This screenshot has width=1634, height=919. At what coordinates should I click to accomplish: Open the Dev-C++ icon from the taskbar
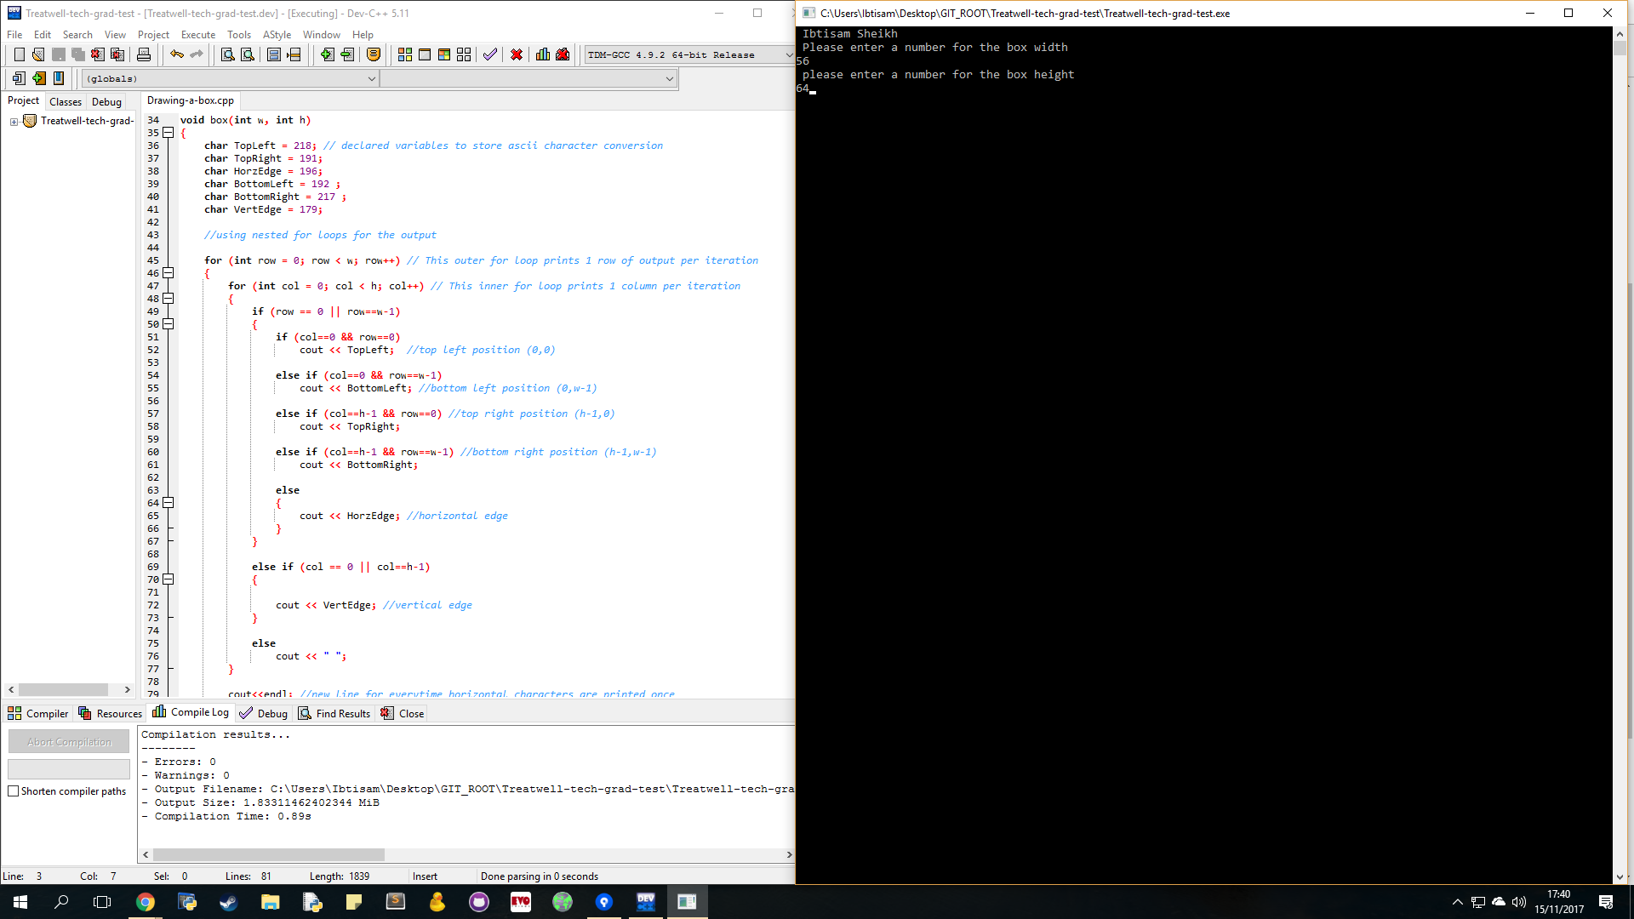click(x=646, y=901)
